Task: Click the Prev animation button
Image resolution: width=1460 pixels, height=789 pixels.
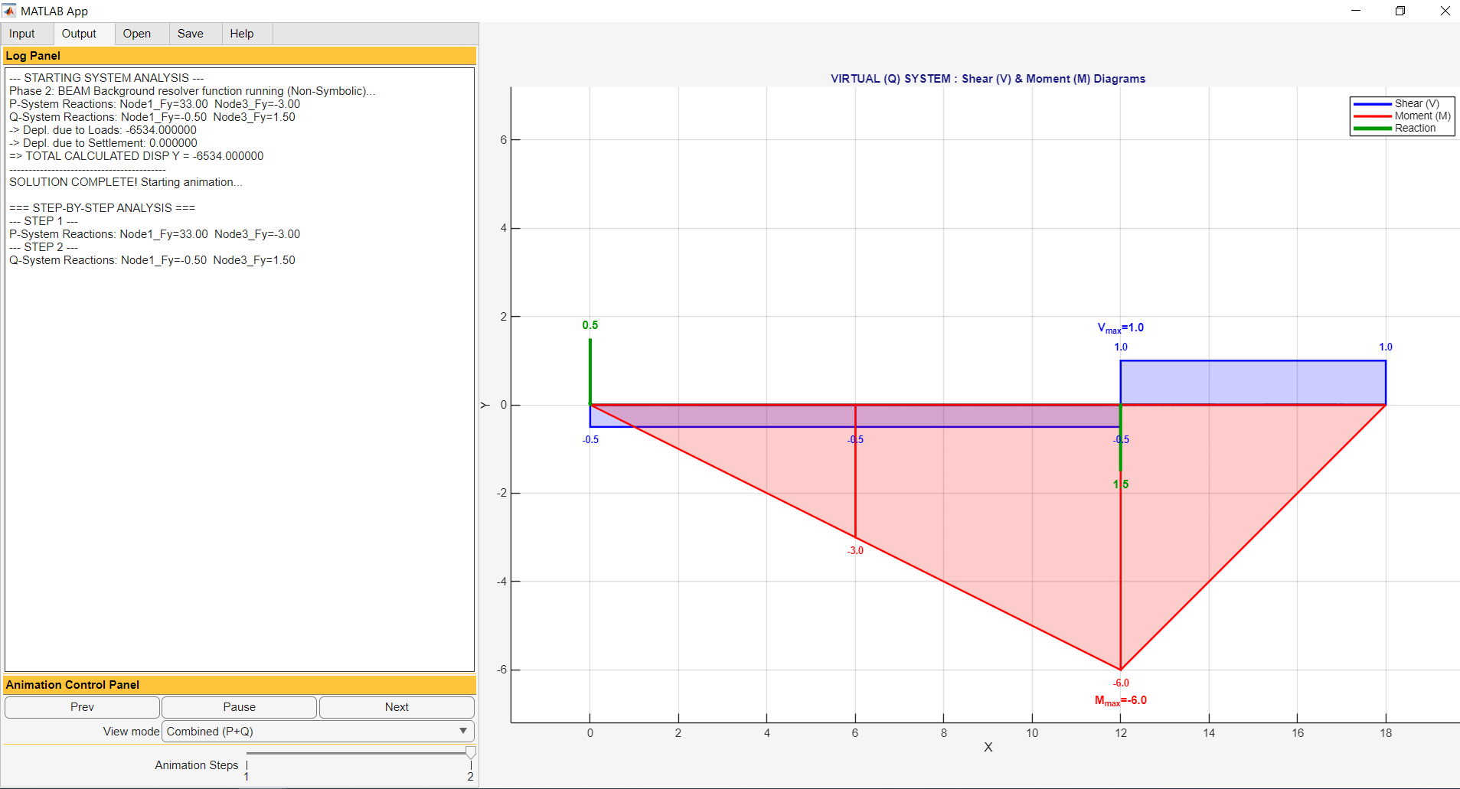Action: click(x=82, y=707)
